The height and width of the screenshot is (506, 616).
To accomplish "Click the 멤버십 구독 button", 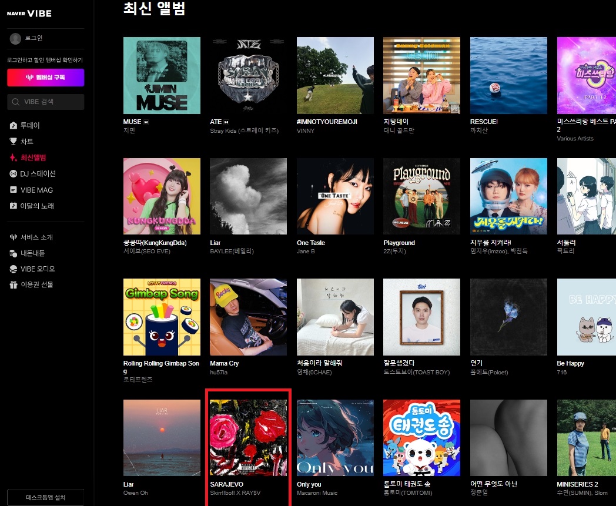I will tap(46, 78).
